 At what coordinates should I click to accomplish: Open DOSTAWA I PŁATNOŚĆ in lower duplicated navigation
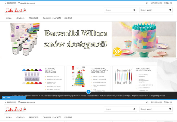coord(52,117)
